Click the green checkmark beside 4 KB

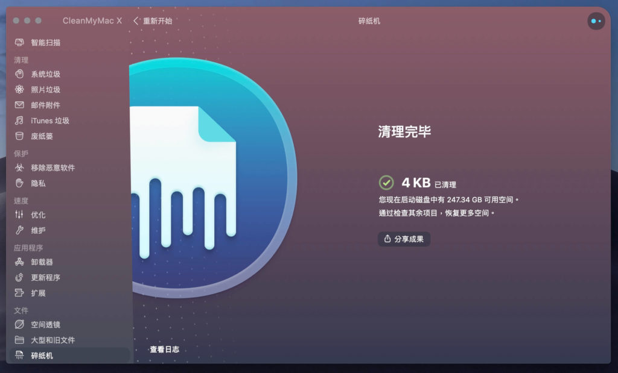coord(386,183)
